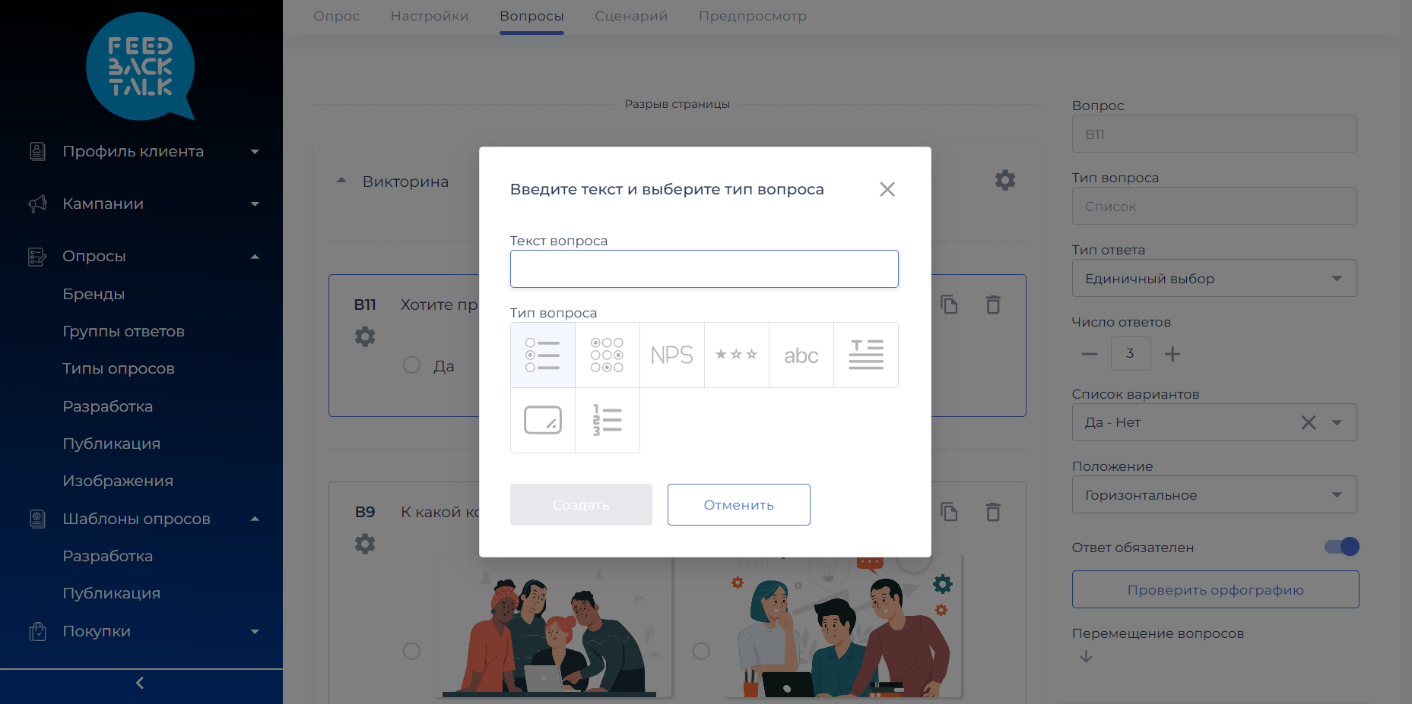This screenshot has height=704, width=1412.
Task: Select the NPS question type
Action: click(671, 355)
